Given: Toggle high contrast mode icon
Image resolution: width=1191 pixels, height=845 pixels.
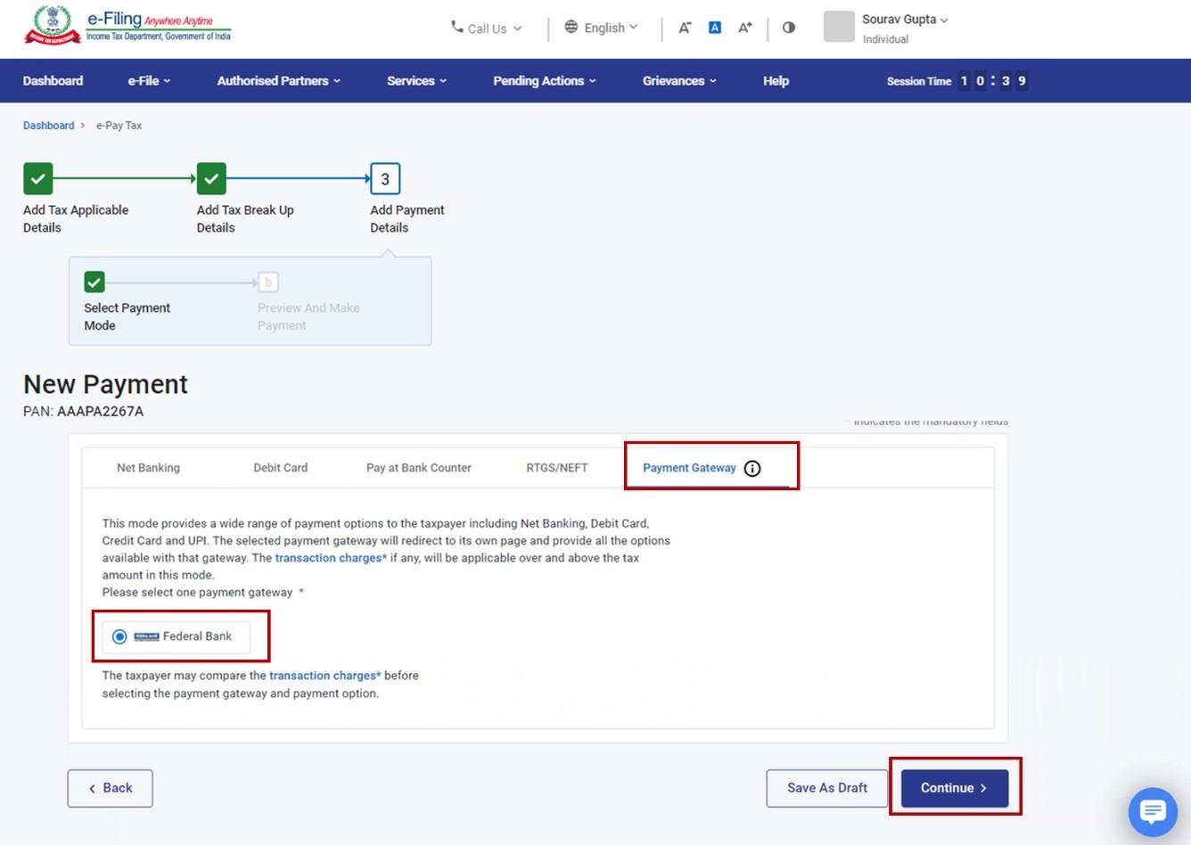Looking at the screenshot, I should point(789,28).
